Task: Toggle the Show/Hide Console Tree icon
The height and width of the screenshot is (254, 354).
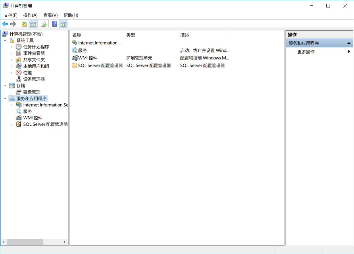Action: coord(33,24)
